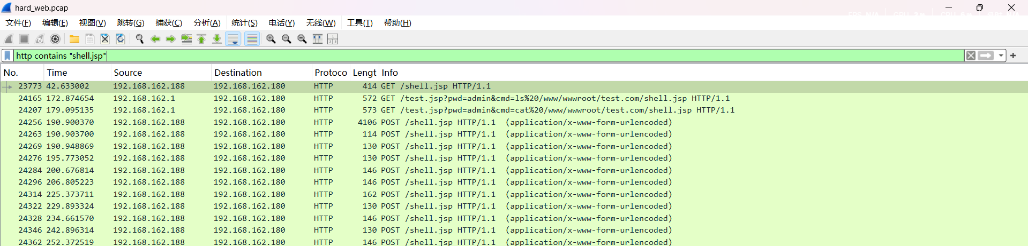Expand the recent display filter dropdown
This screenshot has height=246, width=1028.
coord(1001,55)
